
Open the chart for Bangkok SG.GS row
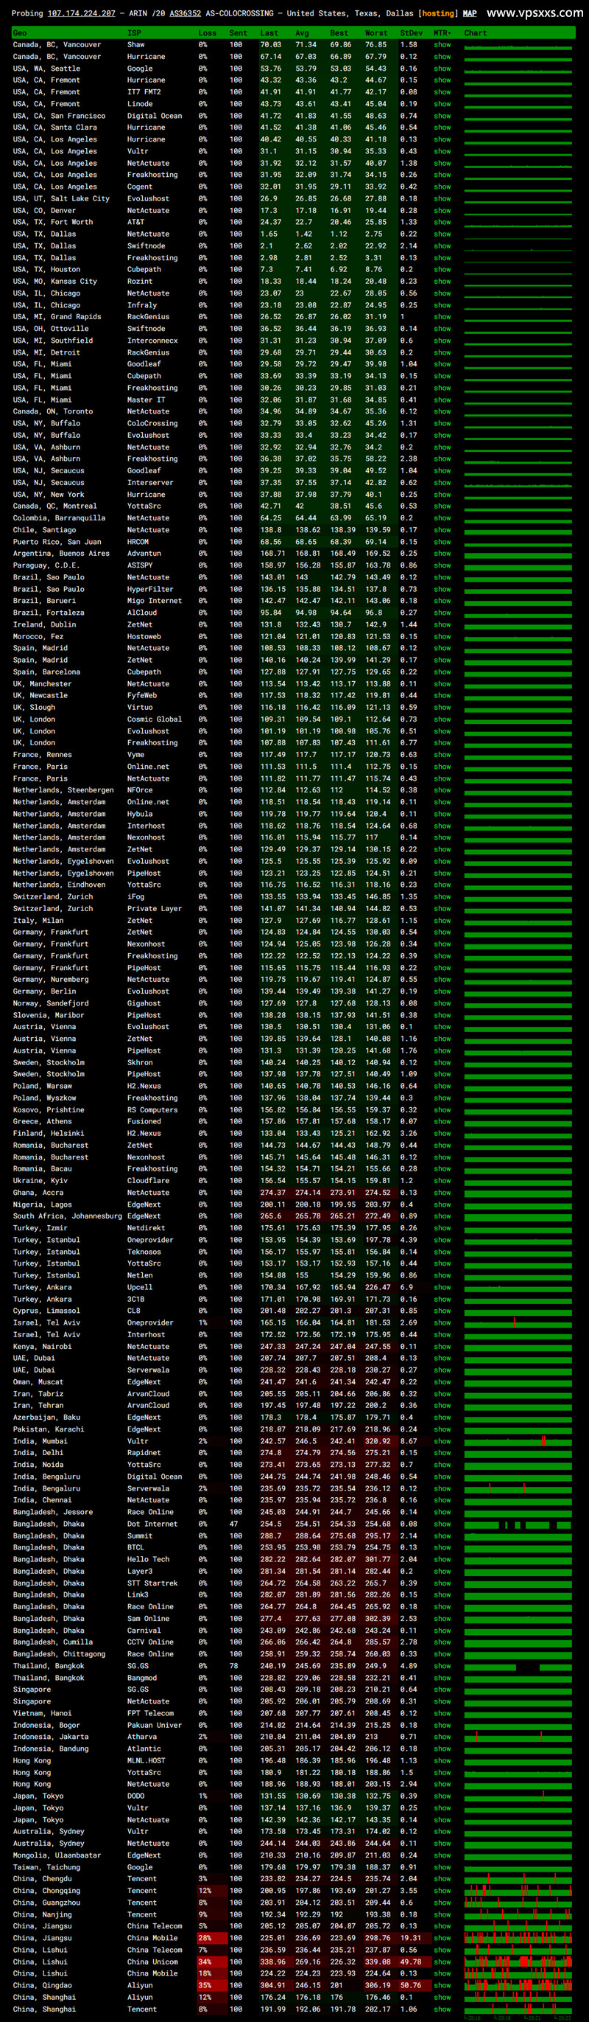pyautogui.click(x=518, y=1666)
